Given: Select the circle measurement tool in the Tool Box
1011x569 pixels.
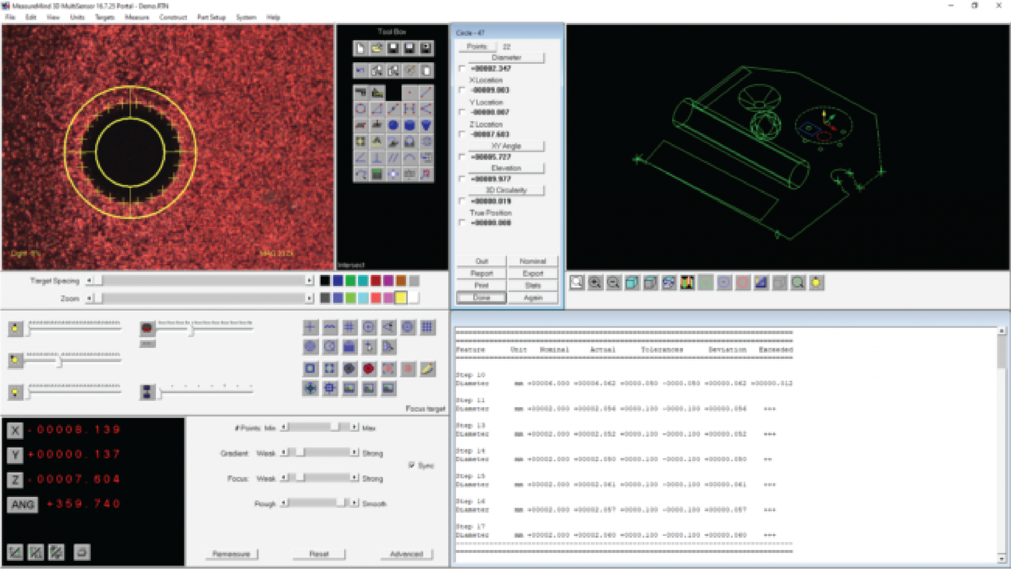Looking at the screenshot, I should coord(361,108).
